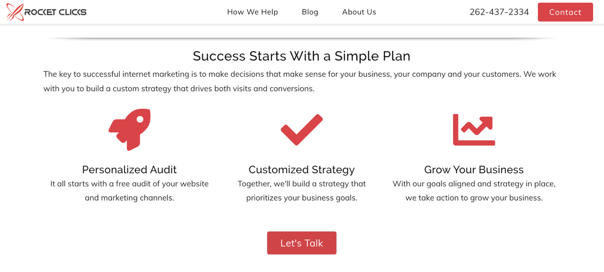
Task: Click the free audit description text
Action: [129, 191]
